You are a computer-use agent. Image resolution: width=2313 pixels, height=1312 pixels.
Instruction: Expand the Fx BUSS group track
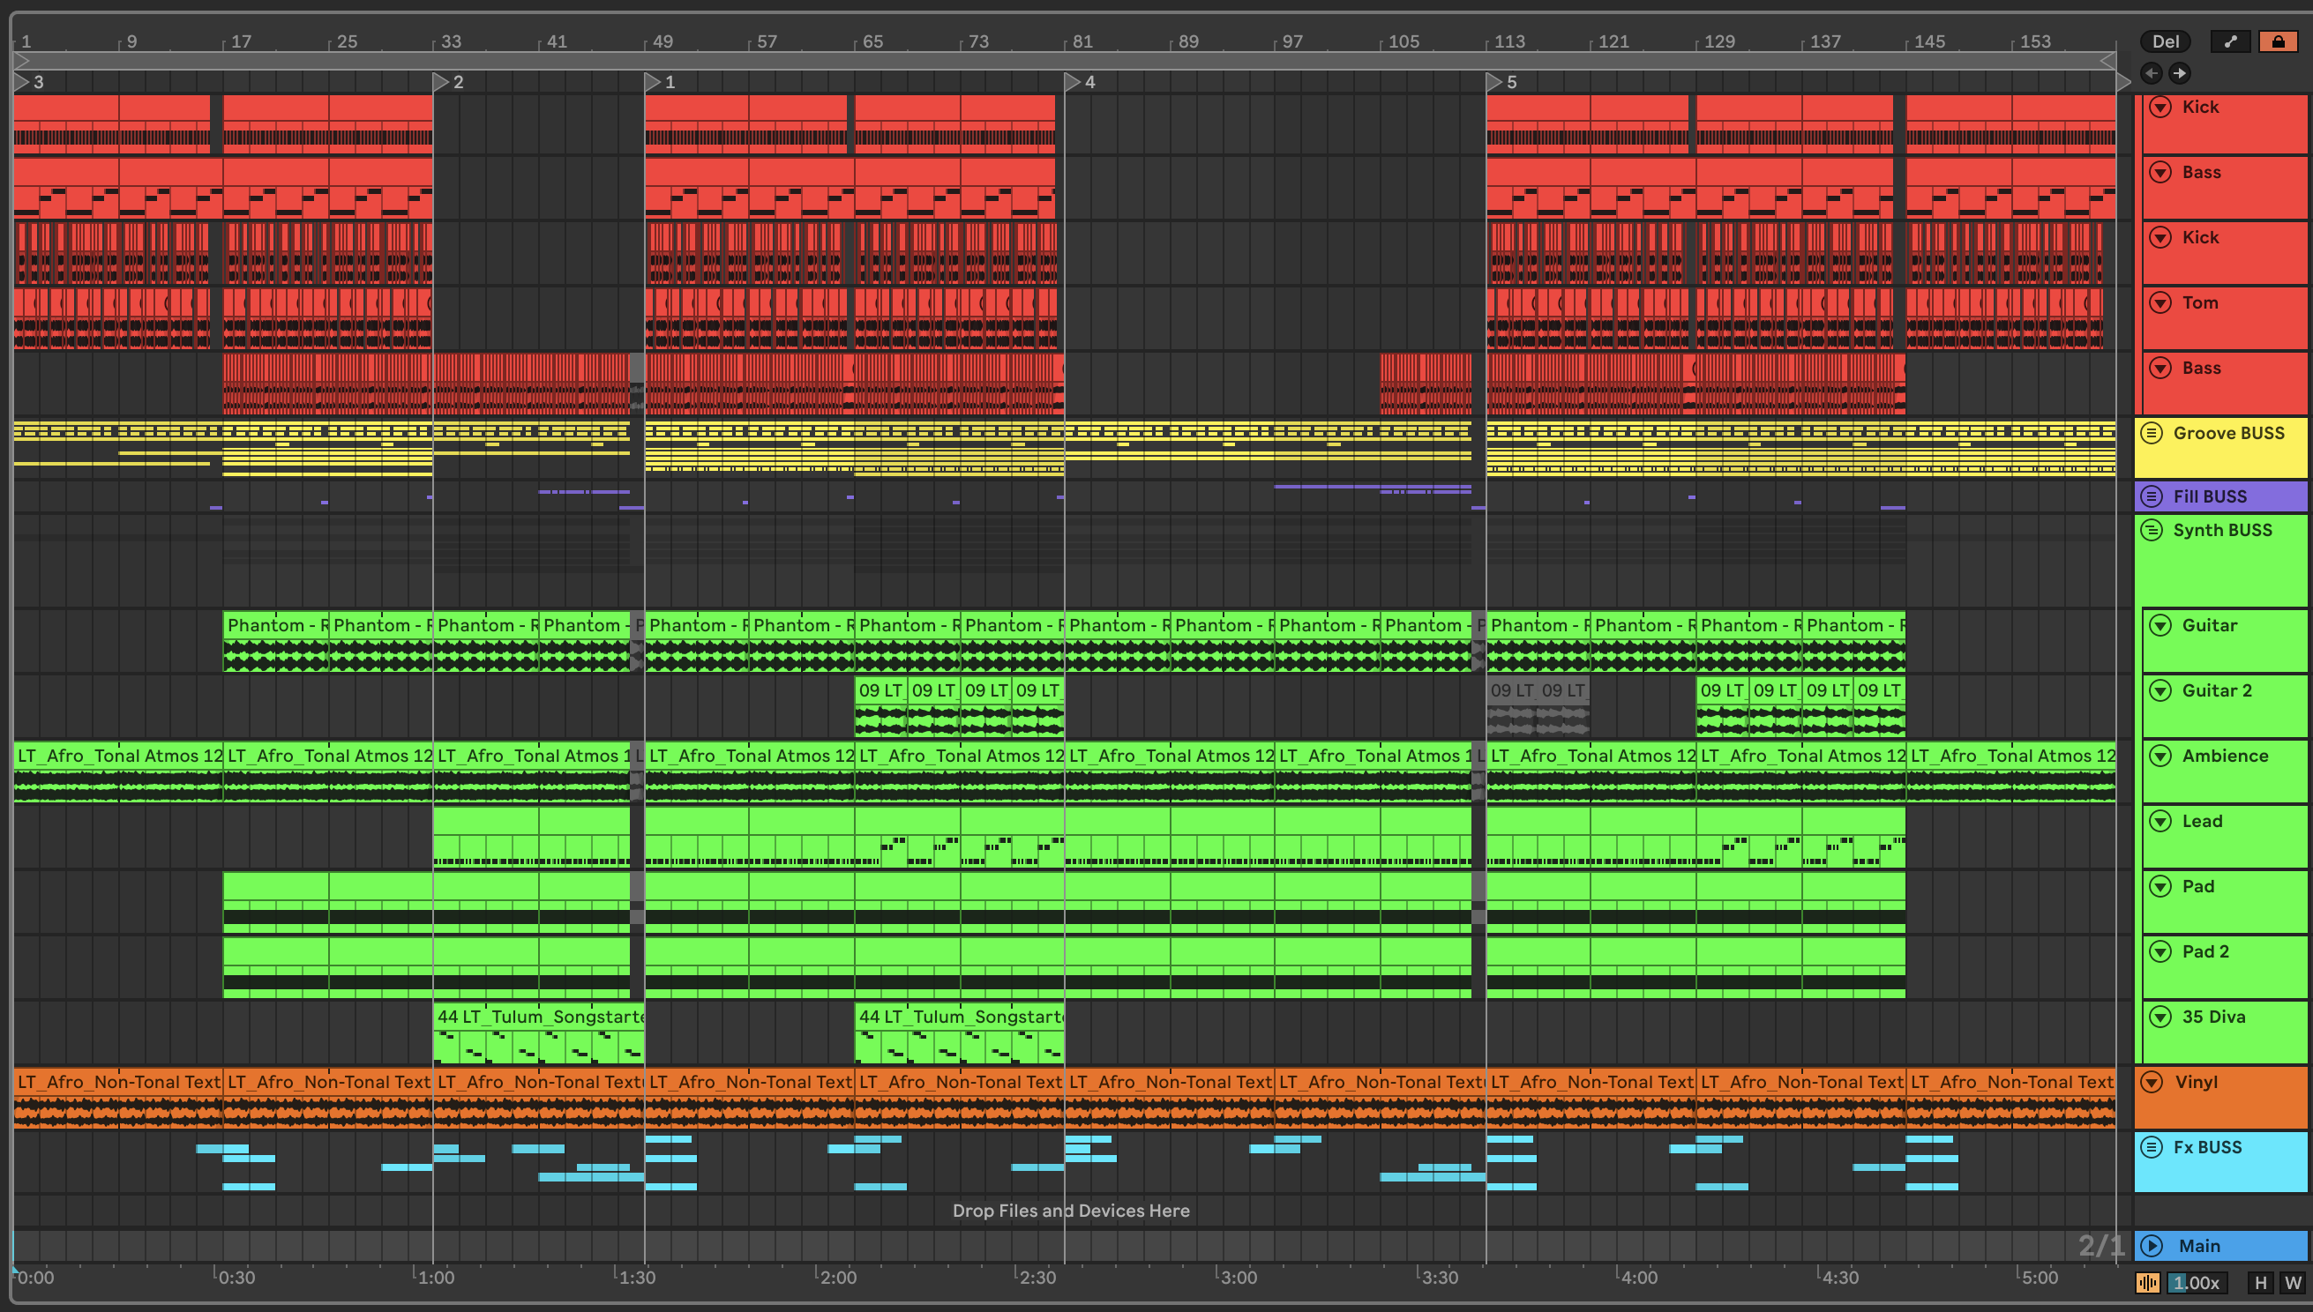[x=2152, y=1147]
